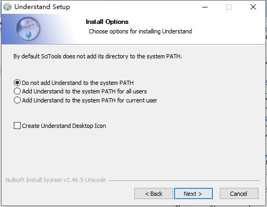Image resolution: width=267 pixels, height=207 pixels.
Task: Click the 'Install Options' heading text
Action: coord(107,22)
